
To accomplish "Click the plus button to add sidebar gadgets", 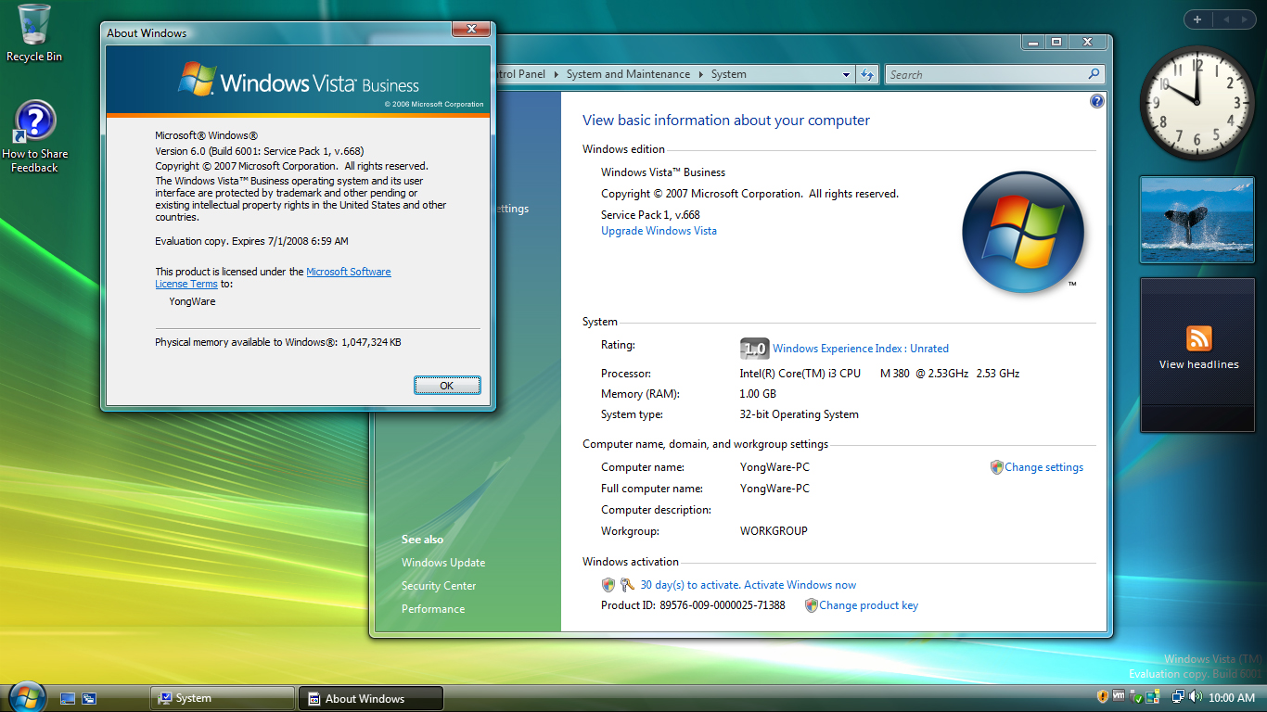I will click(x=1197, y=19).
